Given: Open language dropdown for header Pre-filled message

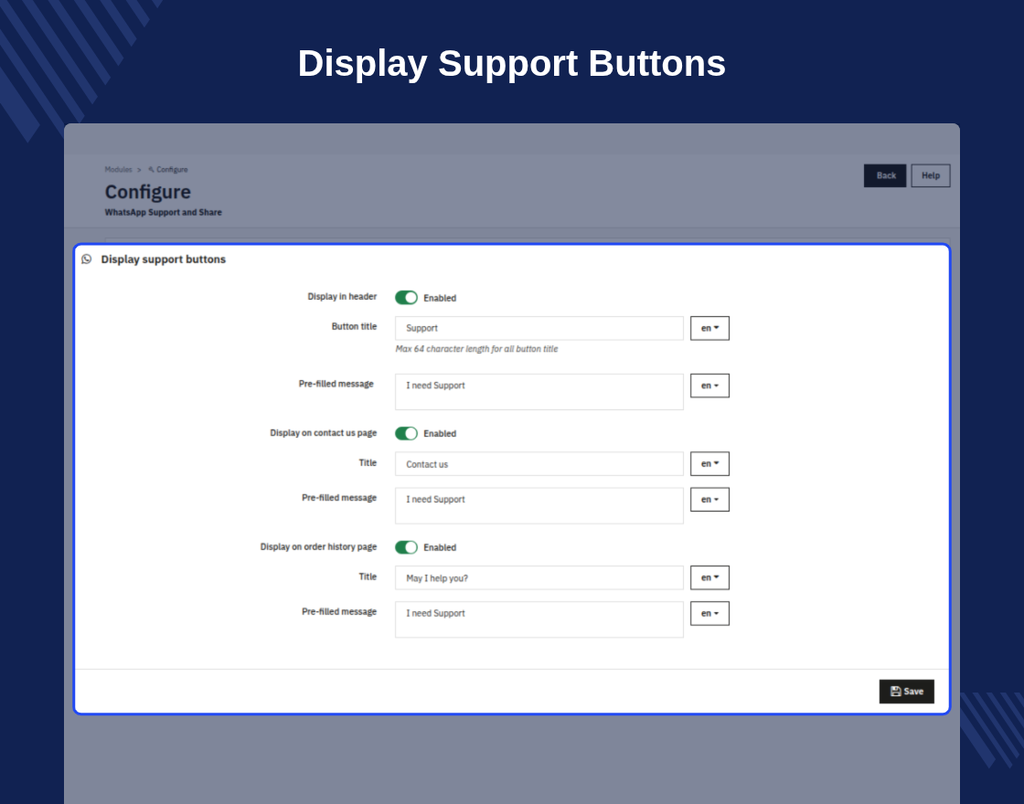Looking at the screenshot, I should click(709, 386).
